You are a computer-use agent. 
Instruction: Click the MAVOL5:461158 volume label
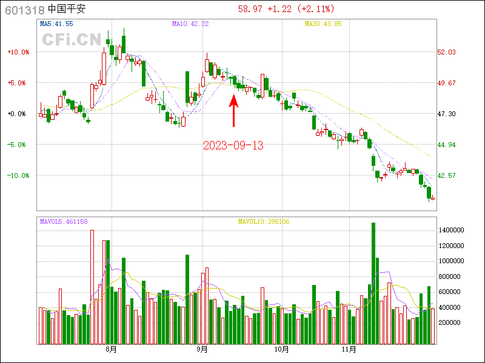tap(64, 221)
